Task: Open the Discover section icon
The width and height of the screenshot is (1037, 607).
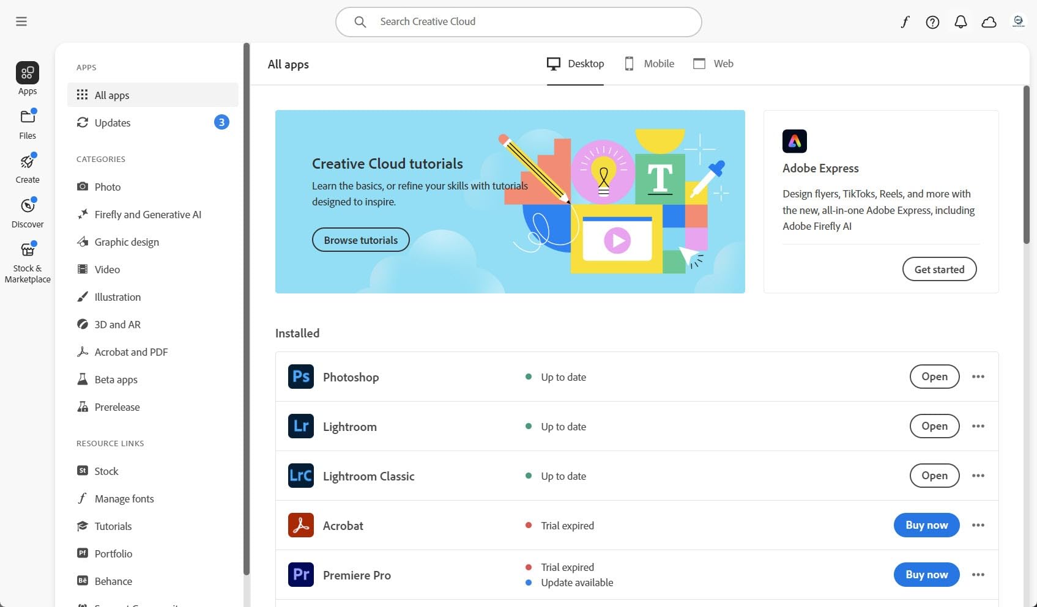Action: [28, 213]
